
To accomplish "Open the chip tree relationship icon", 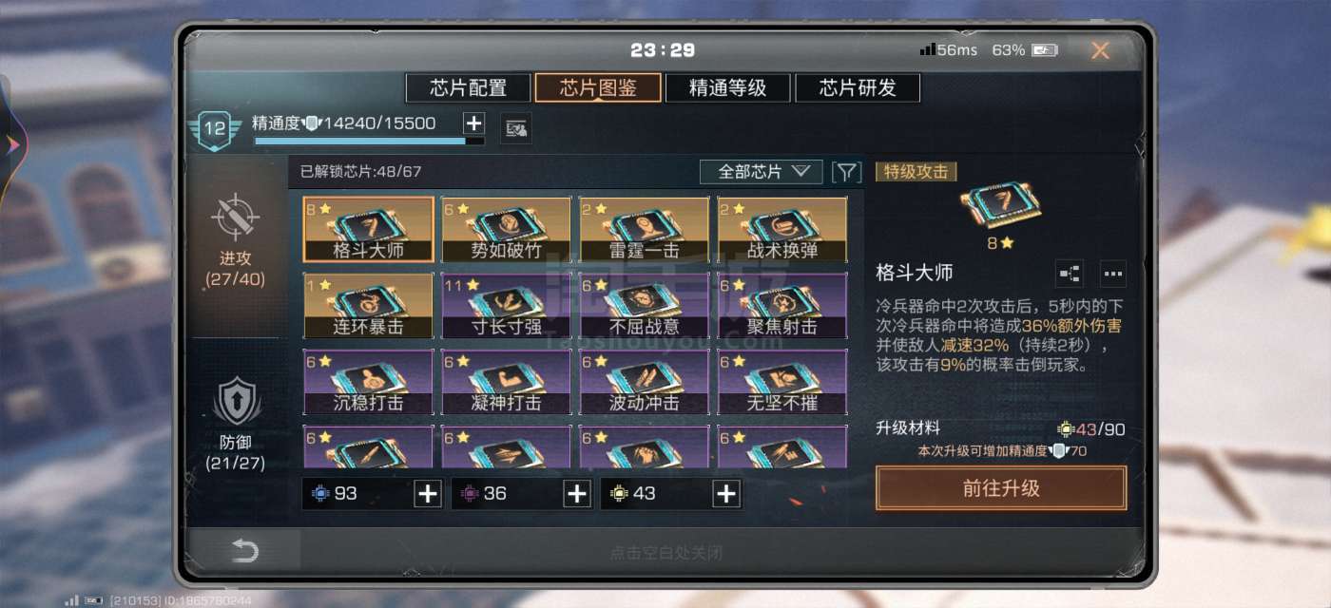I will pyautogui.click(x=1070, y=274).
